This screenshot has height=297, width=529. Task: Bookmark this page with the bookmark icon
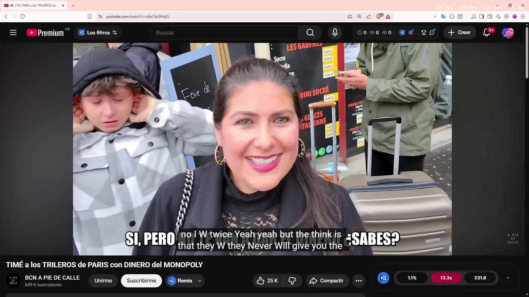pos(89,16)
